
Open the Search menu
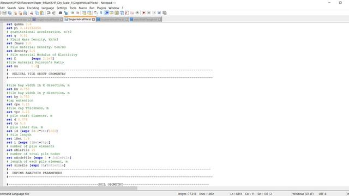[x=11, y=8]
